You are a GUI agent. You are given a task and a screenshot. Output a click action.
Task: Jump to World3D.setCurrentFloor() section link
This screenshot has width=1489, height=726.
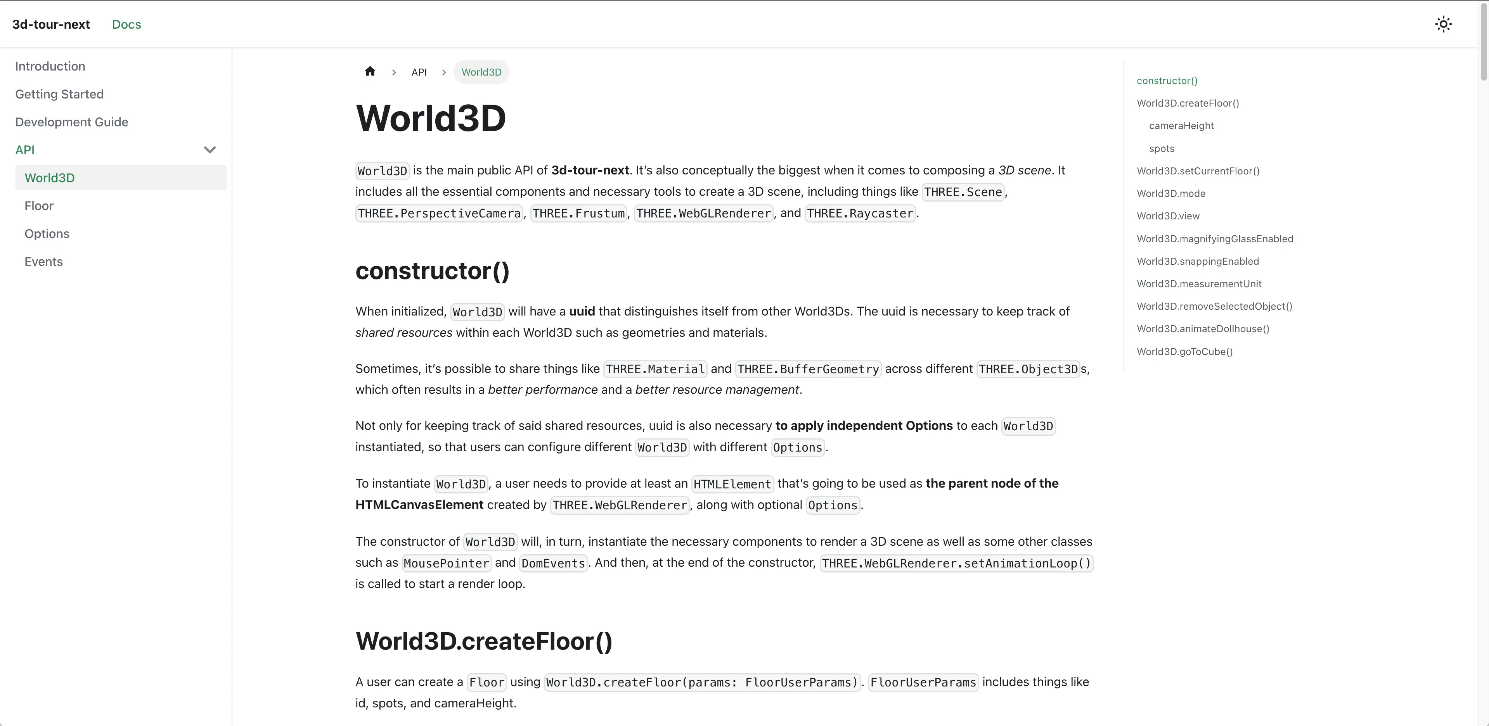(x=1198, y=171)
